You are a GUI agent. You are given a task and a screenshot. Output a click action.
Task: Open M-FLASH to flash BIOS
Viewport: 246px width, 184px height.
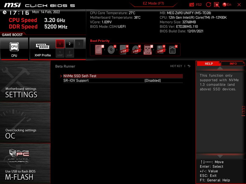[25, 163]
